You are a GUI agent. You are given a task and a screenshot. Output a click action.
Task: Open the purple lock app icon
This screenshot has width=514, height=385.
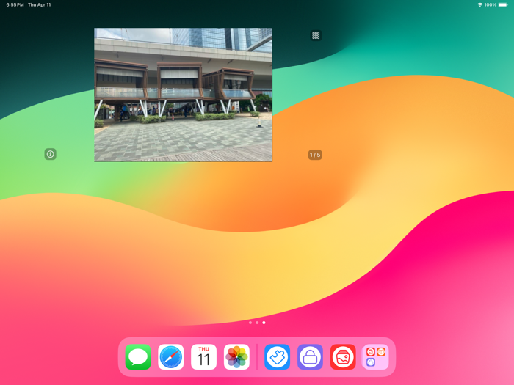point(310,357)
